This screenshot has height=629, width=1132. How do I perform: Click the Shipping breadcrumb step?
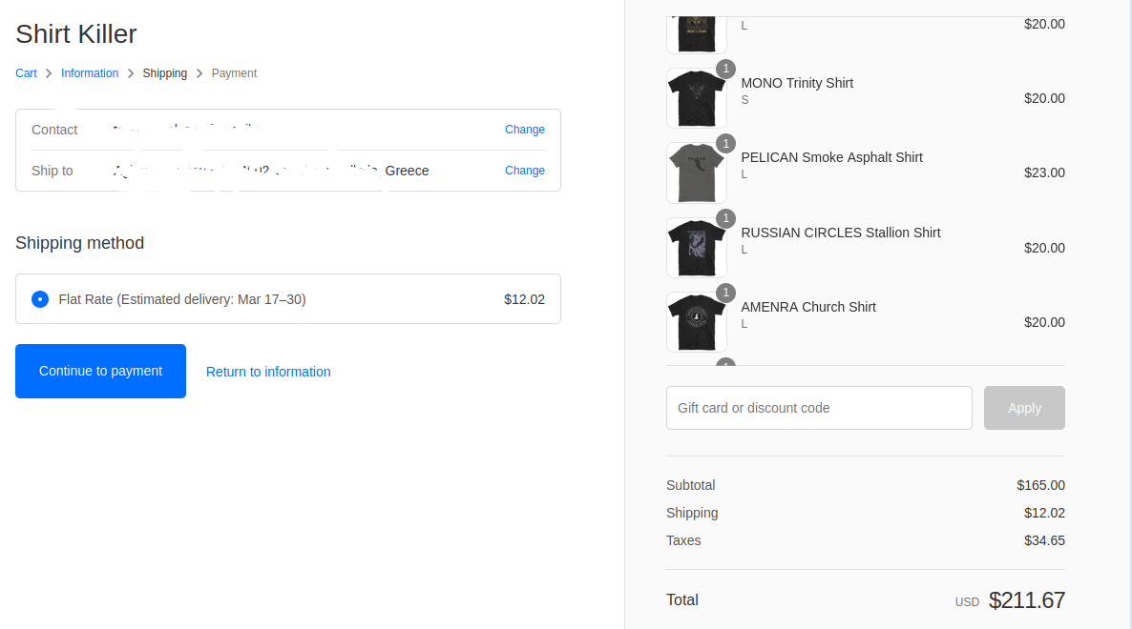[x=165, y=73]
